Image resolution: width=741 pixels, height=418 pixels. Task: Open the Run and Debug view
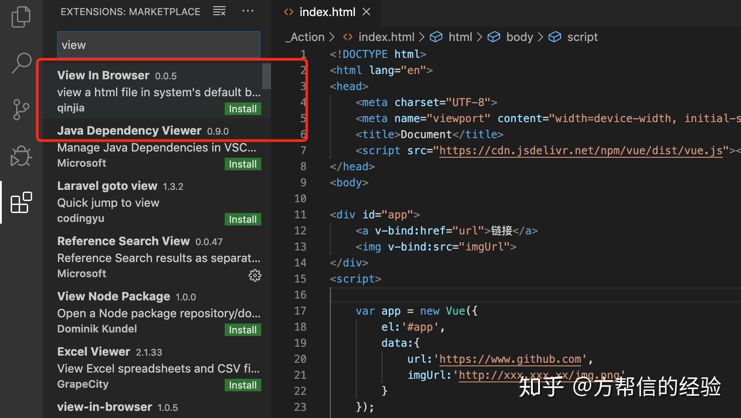(x=21, y=156)
